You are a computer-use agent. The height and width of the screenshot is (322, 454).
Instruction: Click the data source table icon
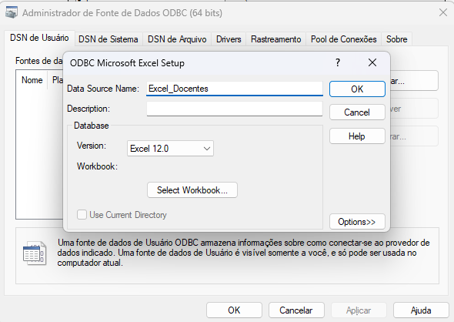(x=35, y=253)
